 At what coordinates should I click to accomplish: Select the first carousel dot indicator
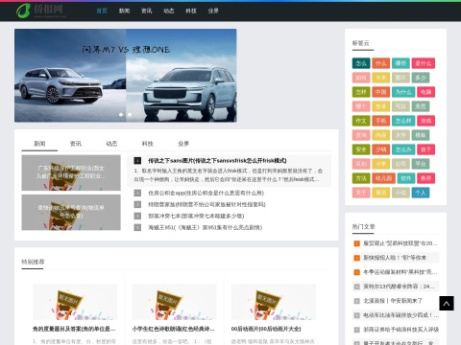tap(121, 114)
